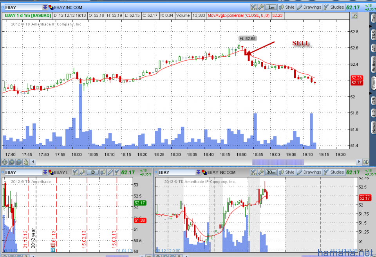This screenshot has height=257, width=376.
Task: Click the 'L: 52.15' low value
Action: [x=132, y=16]
